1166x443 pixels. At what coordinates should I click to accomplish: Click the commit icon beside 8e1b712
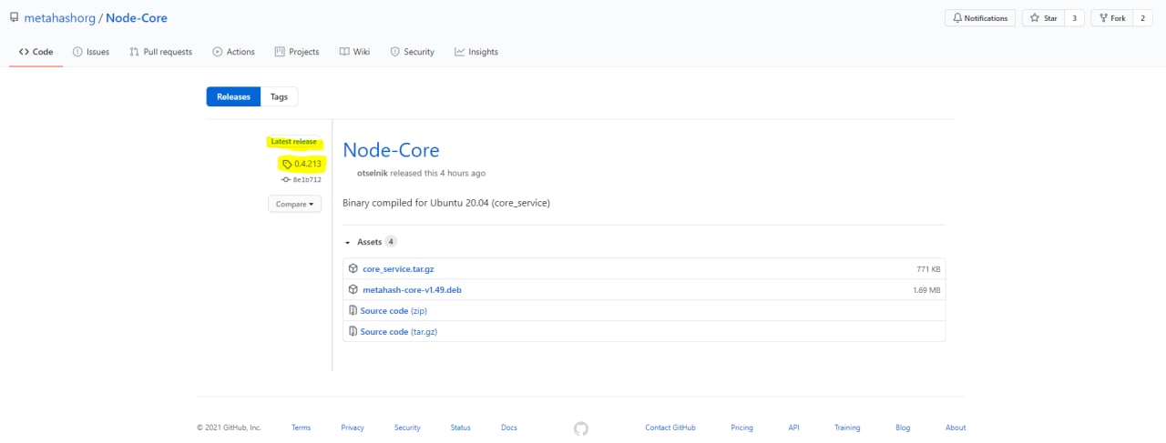pyautogui.click(x=285, y=180)
